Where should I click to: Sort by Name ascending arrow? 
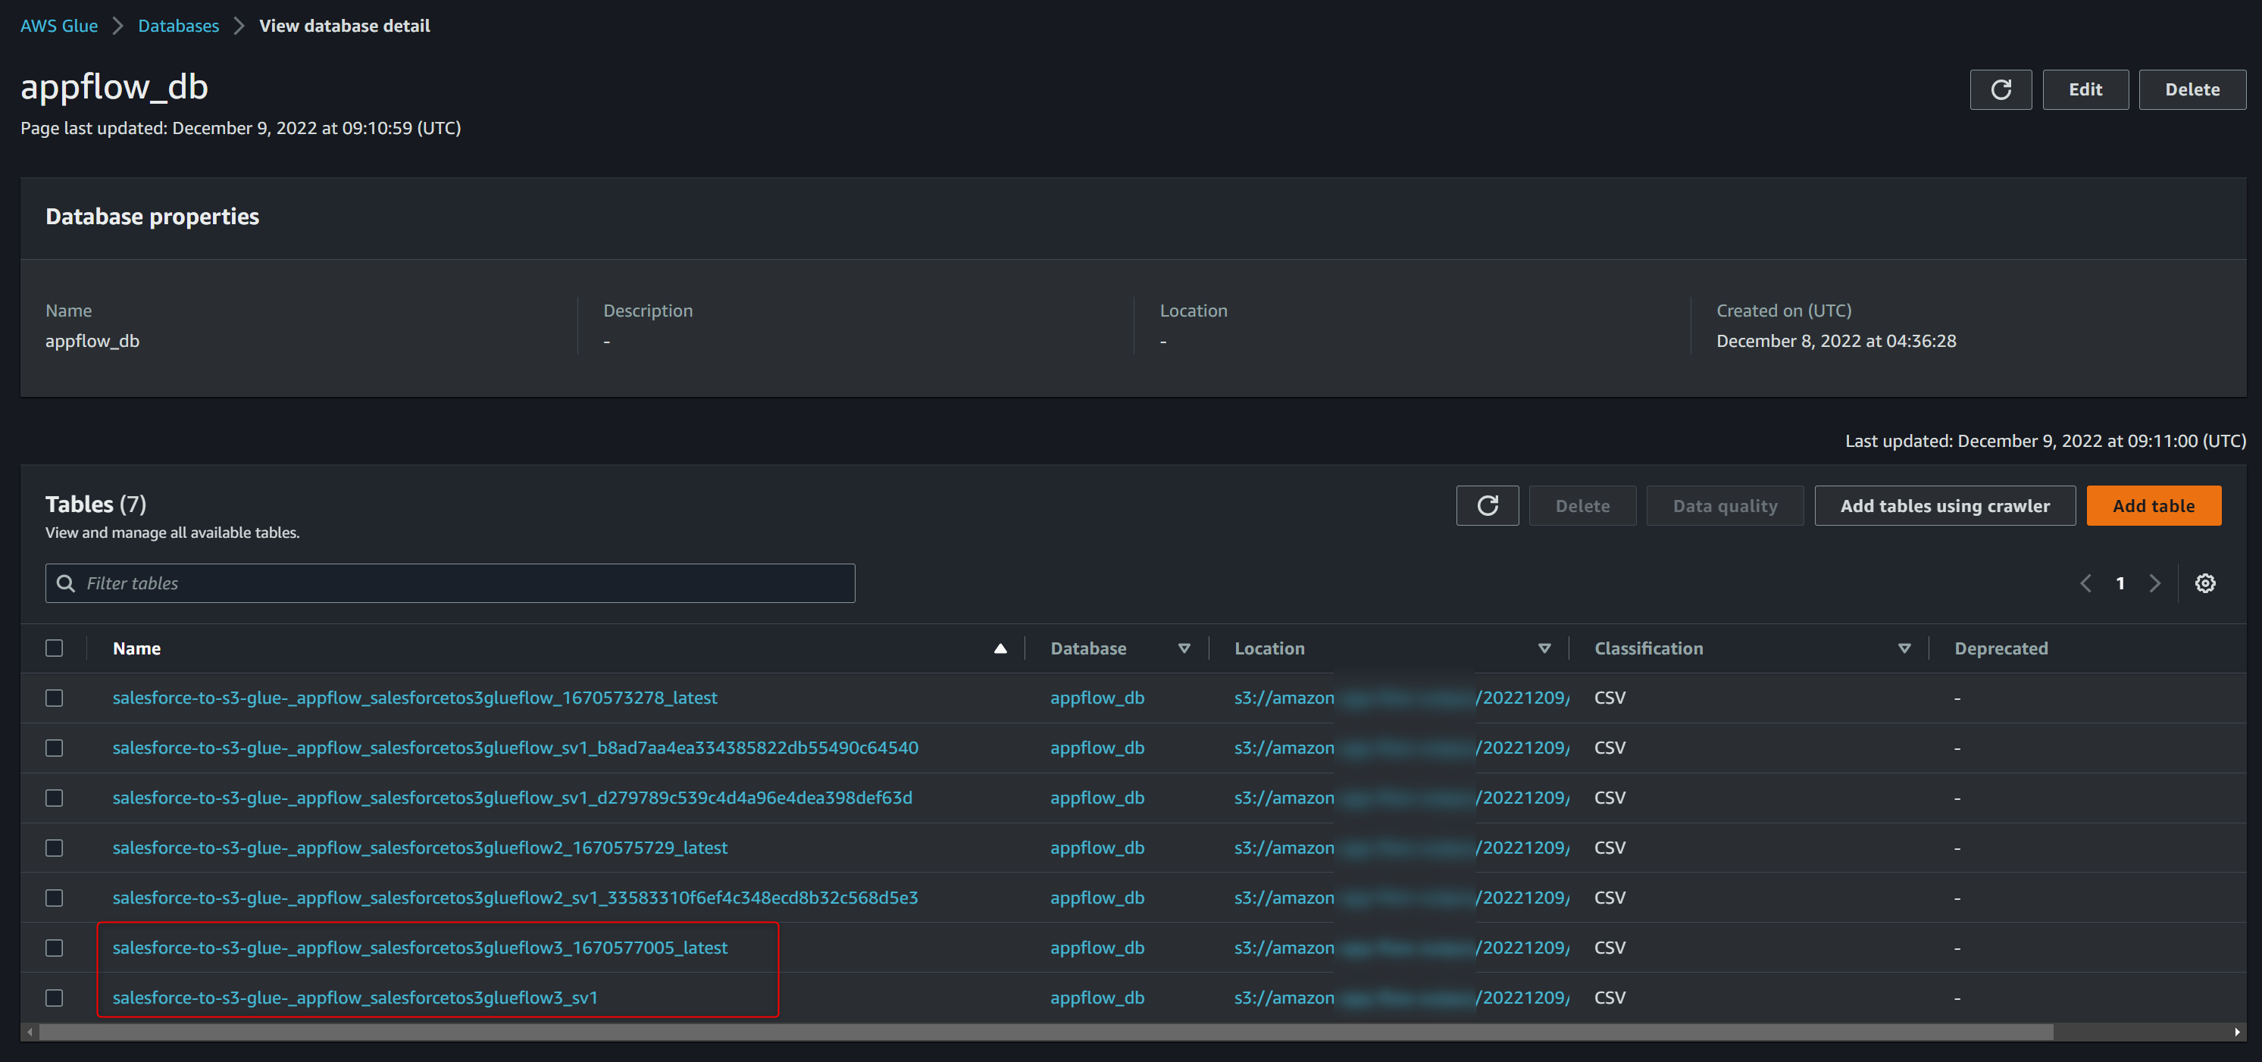tap(1000, 648)
